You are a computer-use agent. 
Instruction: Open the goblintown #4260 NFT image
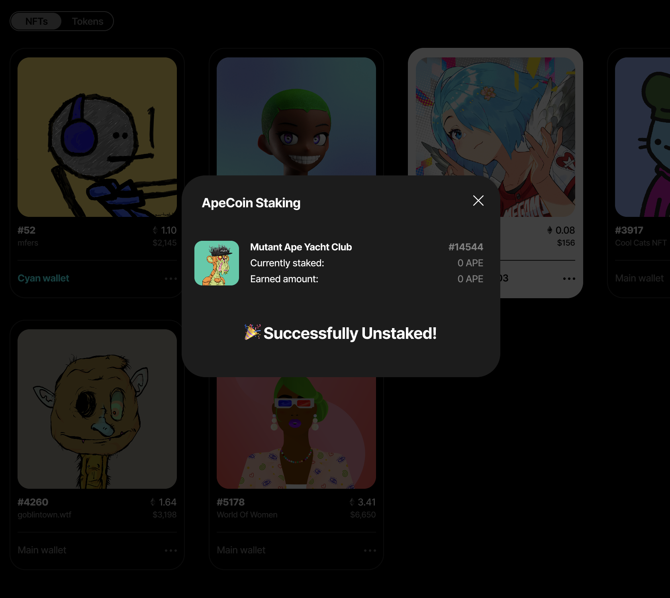coord(97,409)
